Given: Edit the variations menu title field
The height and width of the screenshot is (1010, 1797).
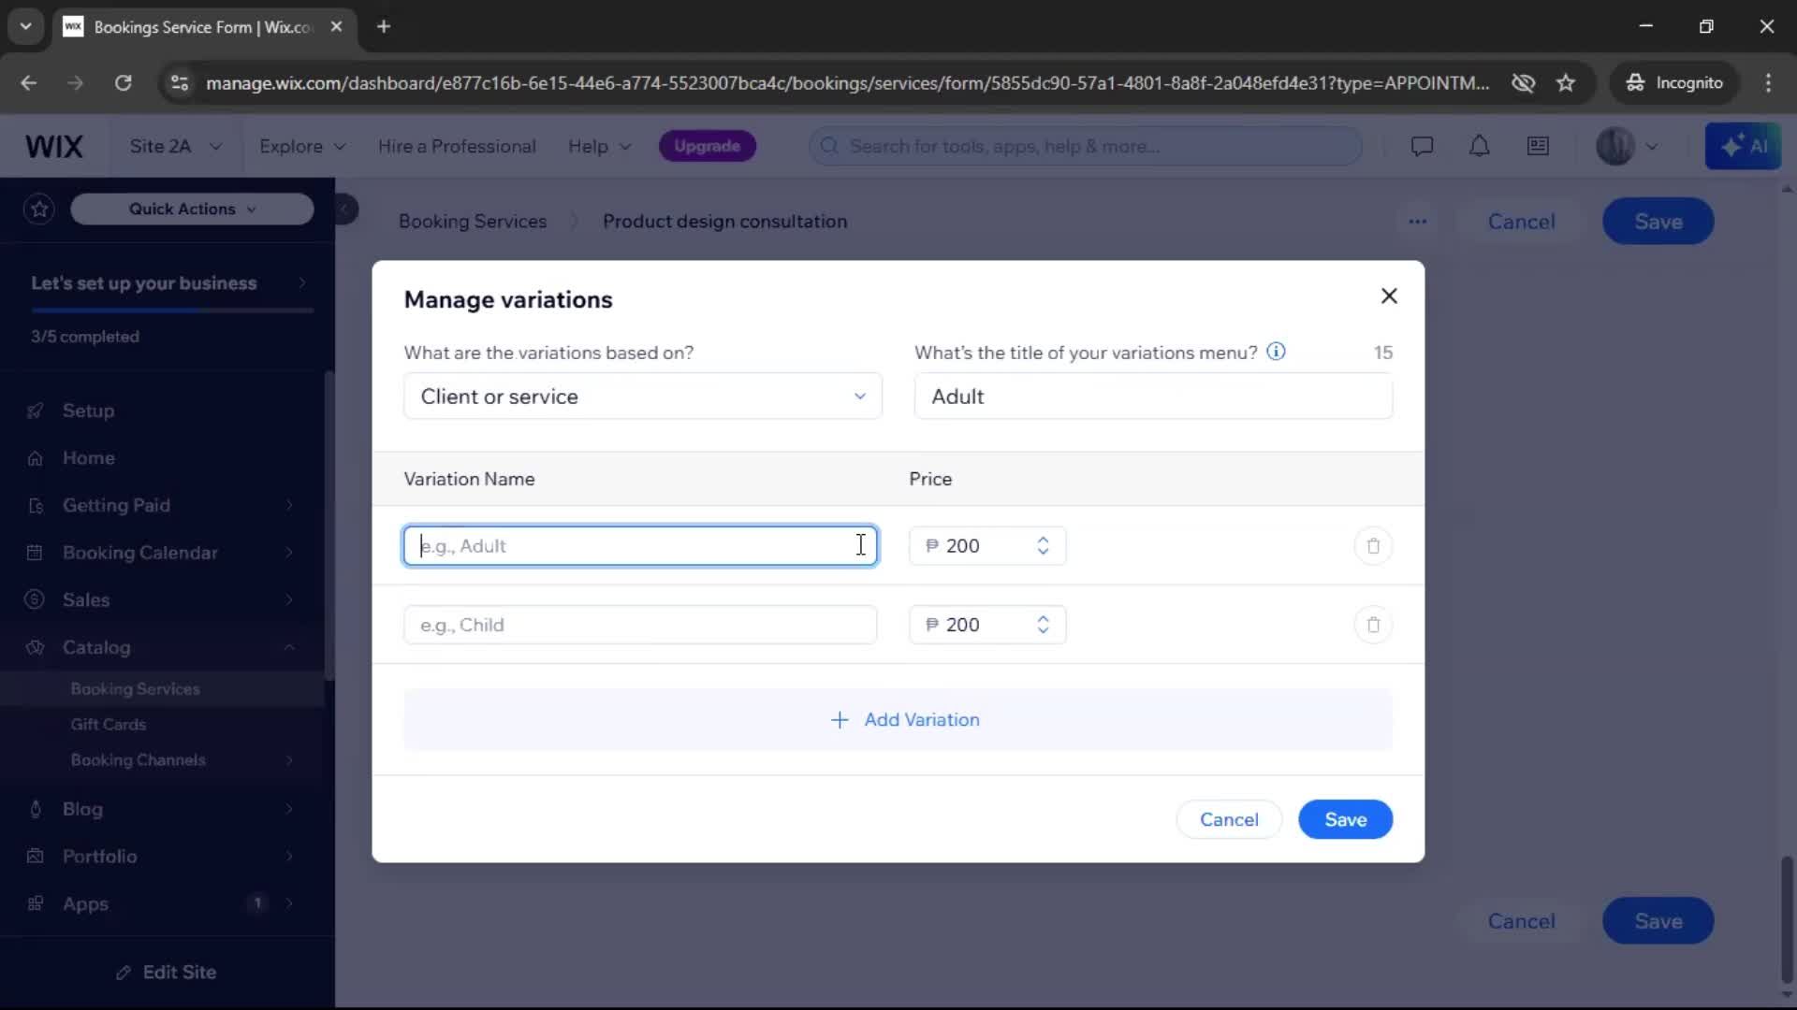Looking at the screenshot, I should coord(1153,397).
